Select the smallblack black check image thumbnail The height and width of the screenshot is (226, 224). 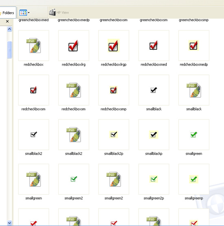154,90
